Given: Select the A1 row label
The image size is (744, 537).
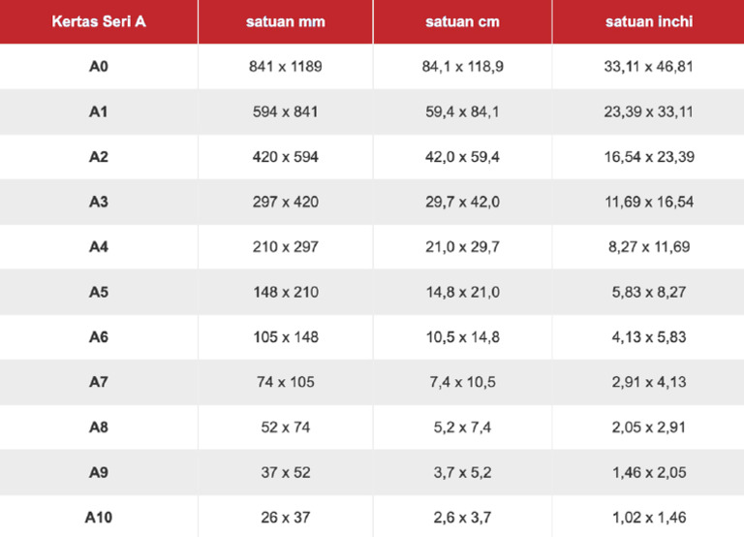Looking at the screenshot, I should tap(99, 111).
